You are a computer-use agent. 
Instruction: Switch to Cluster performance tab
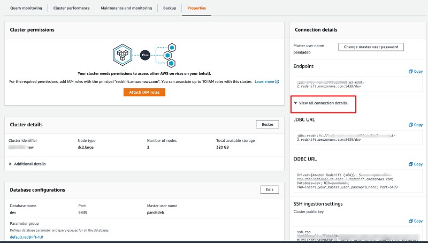71,8
